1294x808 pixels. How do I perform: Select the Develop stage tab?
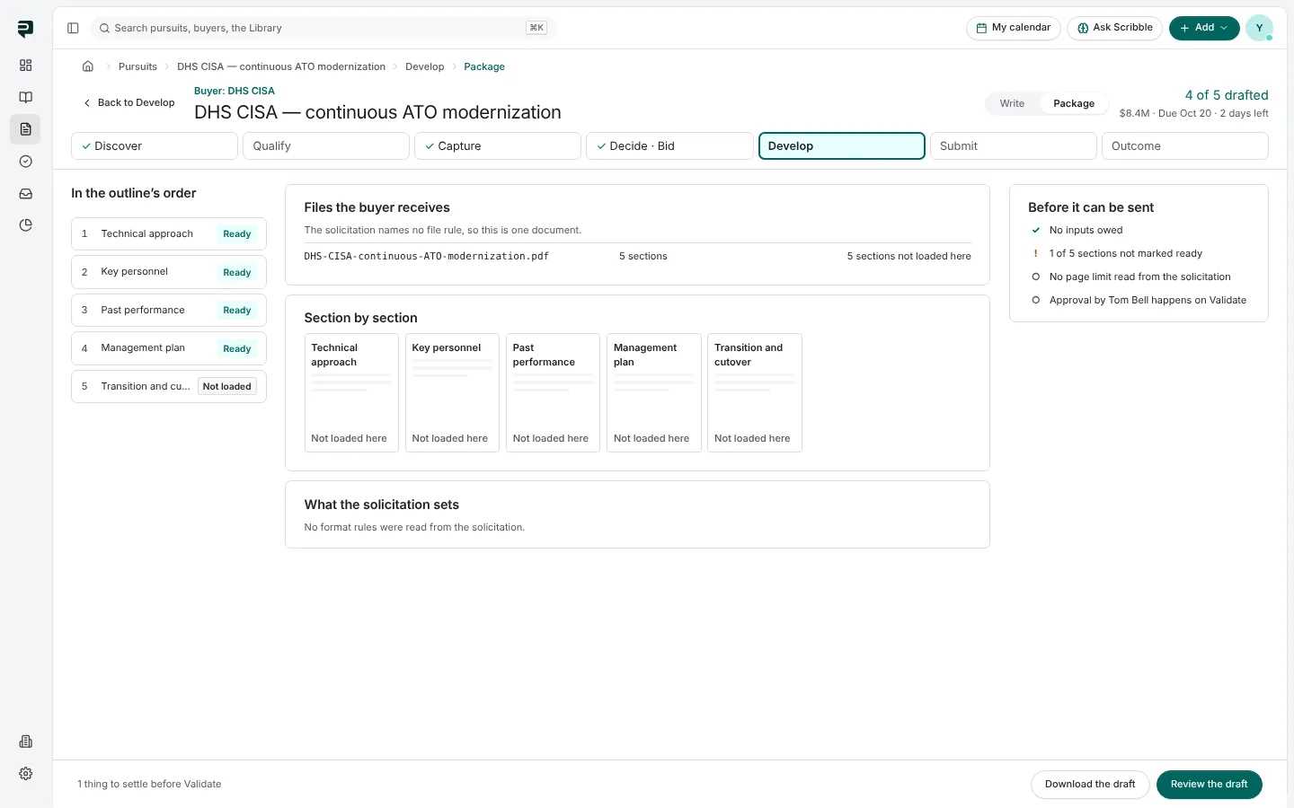coord(842,146)
